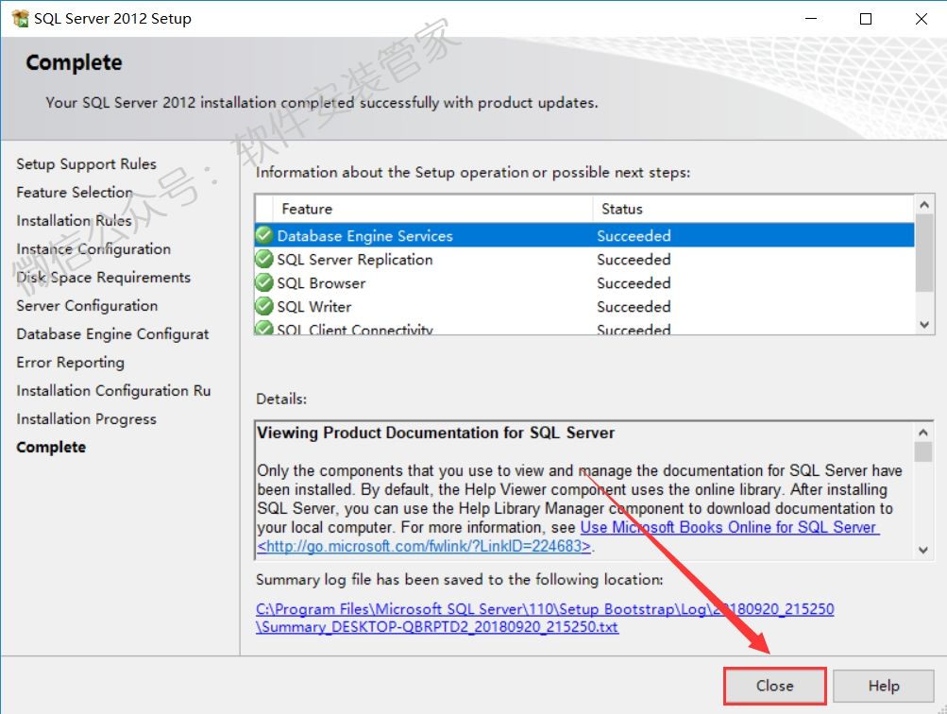The image size is (947, 714).
Task: Click Succeeded status for SQL Writer
Action: tap(634, 306)
